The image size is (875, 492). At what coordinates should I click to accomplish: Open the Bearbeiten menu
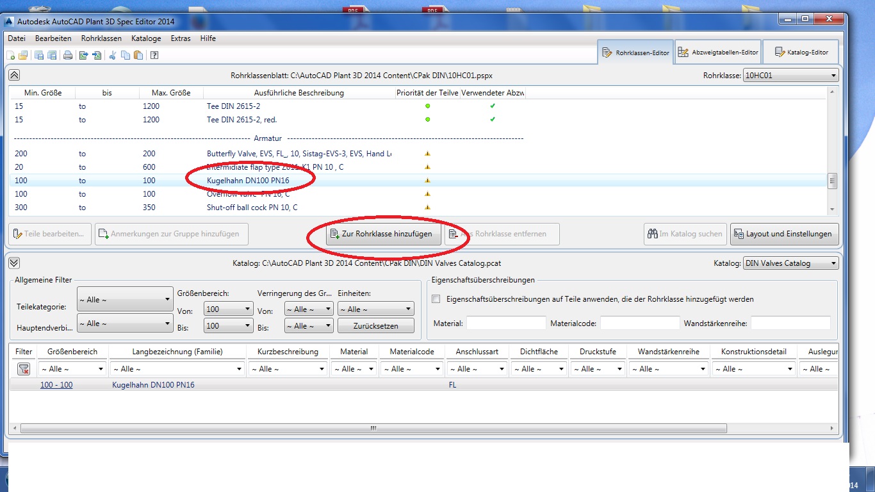(x=53, y=38)
